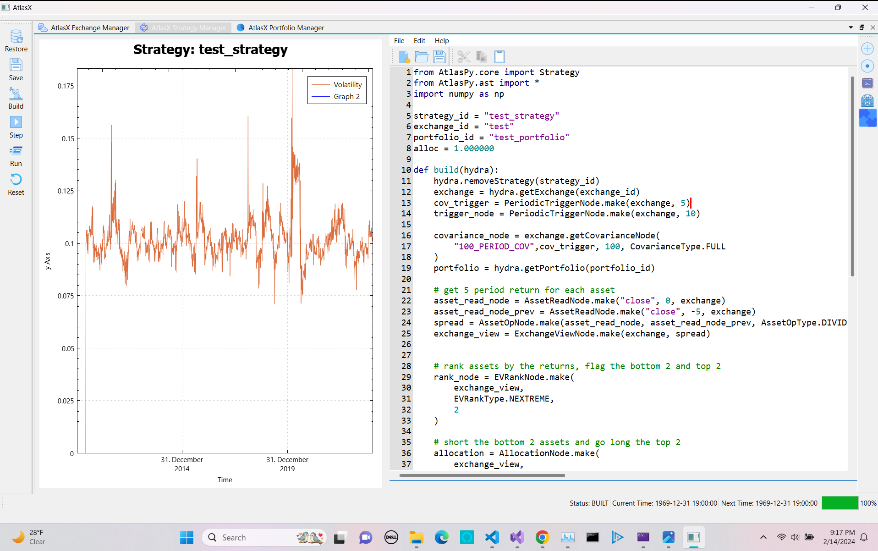Click code line 10 def build(hydra)
The height and width of the screenshot is (551, 878).
(456, 170)
